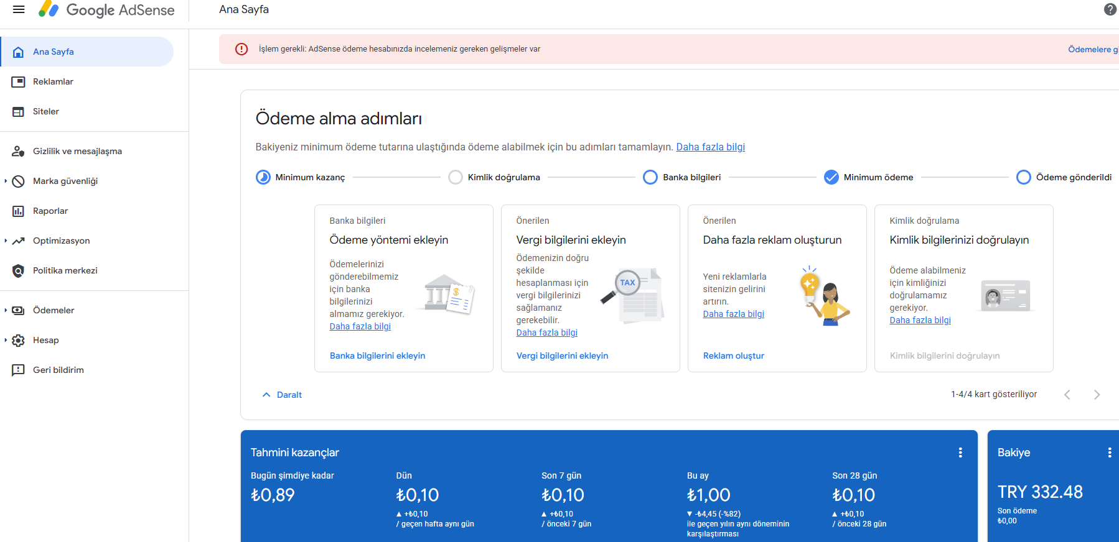Click the Raporlar chart icon
The width and height of the screenshot is (1119, 542).
19,211
